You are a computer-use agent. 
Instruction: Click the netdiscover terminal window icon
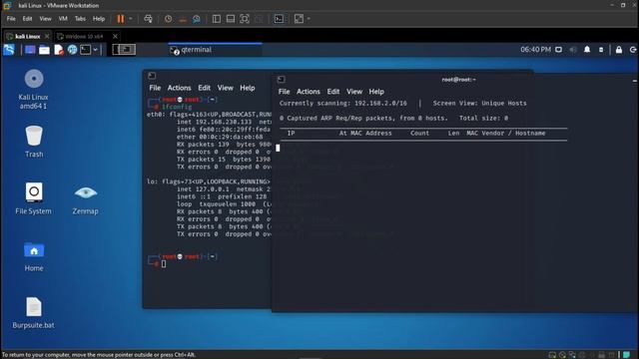pos(281,80)
